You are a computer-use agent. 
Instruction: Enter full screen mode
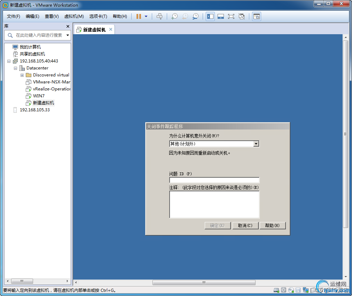click(x=231, y=16)
